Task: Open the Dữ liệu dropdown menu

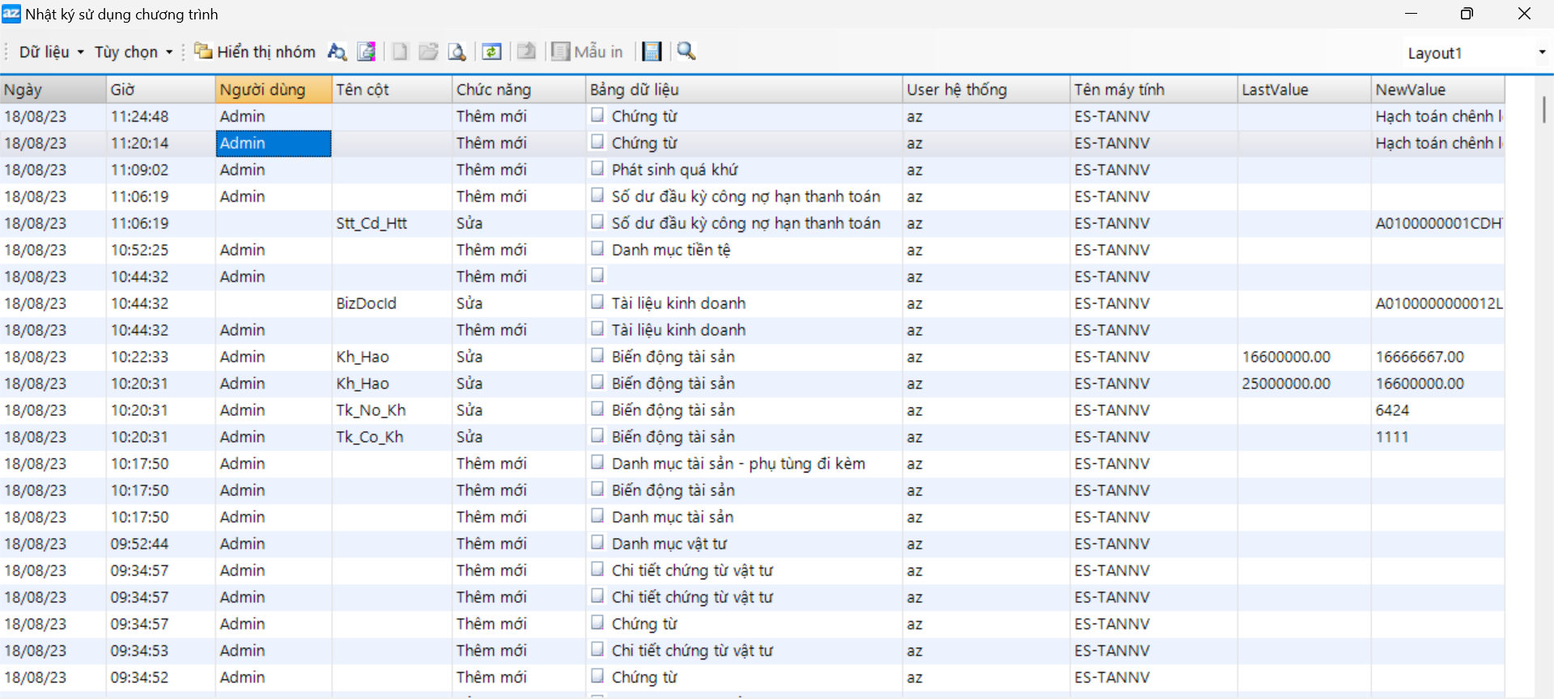Action: 51,52
